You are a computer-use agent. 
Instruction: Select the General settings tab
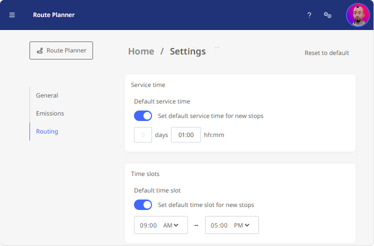pyautogui.click(x=47, y=95)
